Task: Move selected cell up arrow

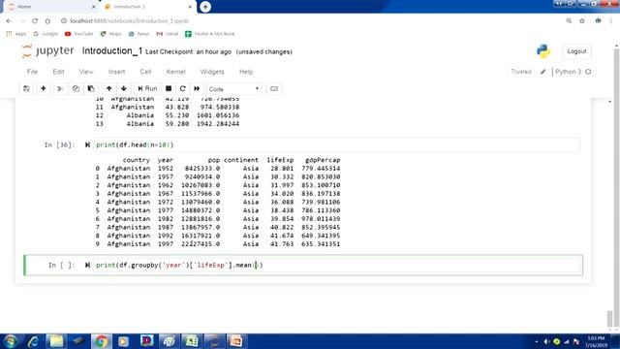Action: point(109,88)
